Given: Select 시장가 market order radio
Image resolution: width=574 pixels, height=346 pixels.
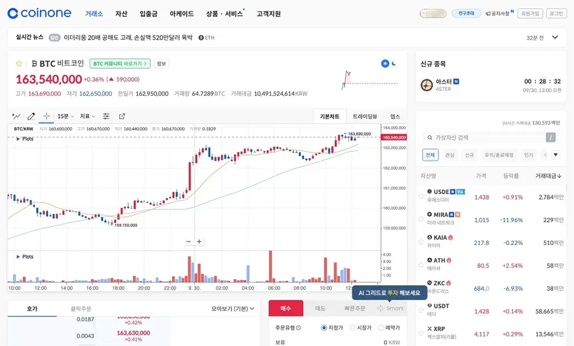Looking at the screenshot, I should coord(353,328).
